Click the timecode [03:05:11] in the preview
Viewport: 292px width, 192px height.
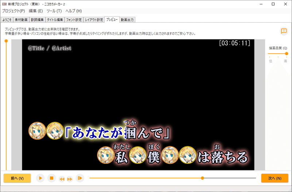coord(234,43)
